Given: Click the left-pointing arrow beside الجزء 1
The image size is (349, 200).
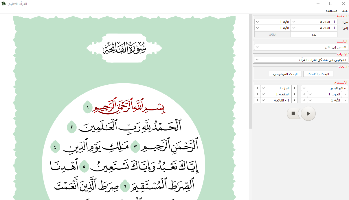Looking at the screenshot, I should (257, 88).
